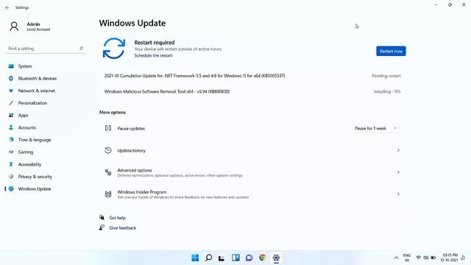Screen dimensions: 471x265
Task: Select Personalization in the sidebar
Action: 45,103
